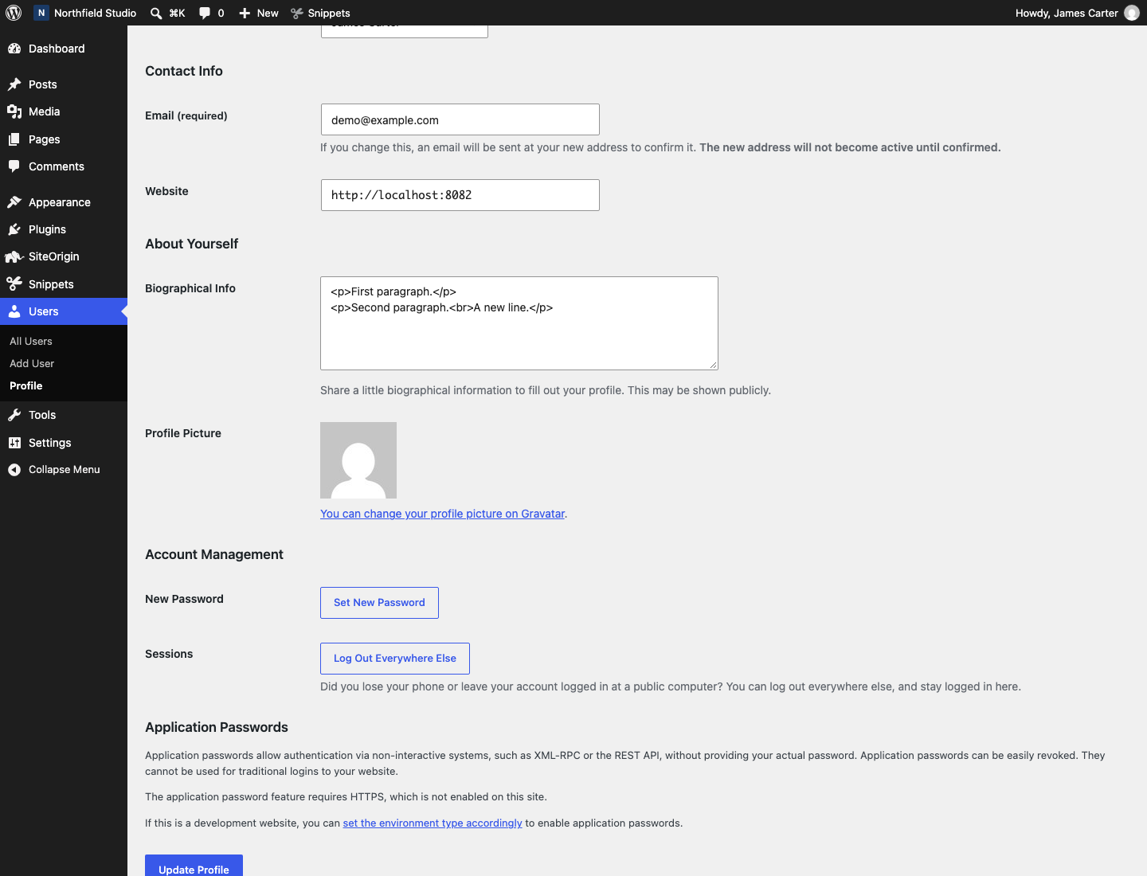Viewport: 1147px width, 876px height.
Task: Click into the Biographical Info textarea
Action: pyautogui.click(x=519, y=323)
